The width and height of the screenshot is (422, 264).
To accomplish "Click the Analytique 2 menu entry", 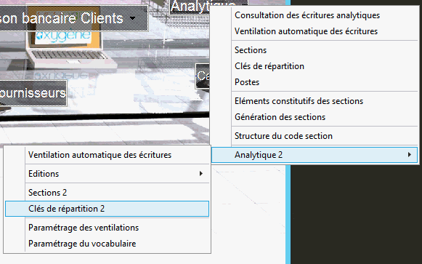I will (315, 155).
